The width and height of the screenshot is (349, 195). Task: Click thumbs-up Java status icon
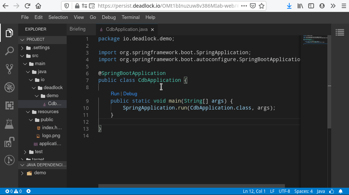pyautogui.click(x=332, y=191)
